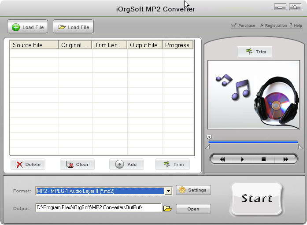Click the headphones preview image

pos(254,95)
